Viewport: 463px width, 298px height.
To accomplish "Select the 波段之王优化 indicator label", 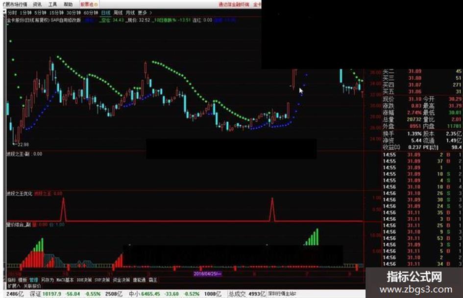I will click(20, 194).
